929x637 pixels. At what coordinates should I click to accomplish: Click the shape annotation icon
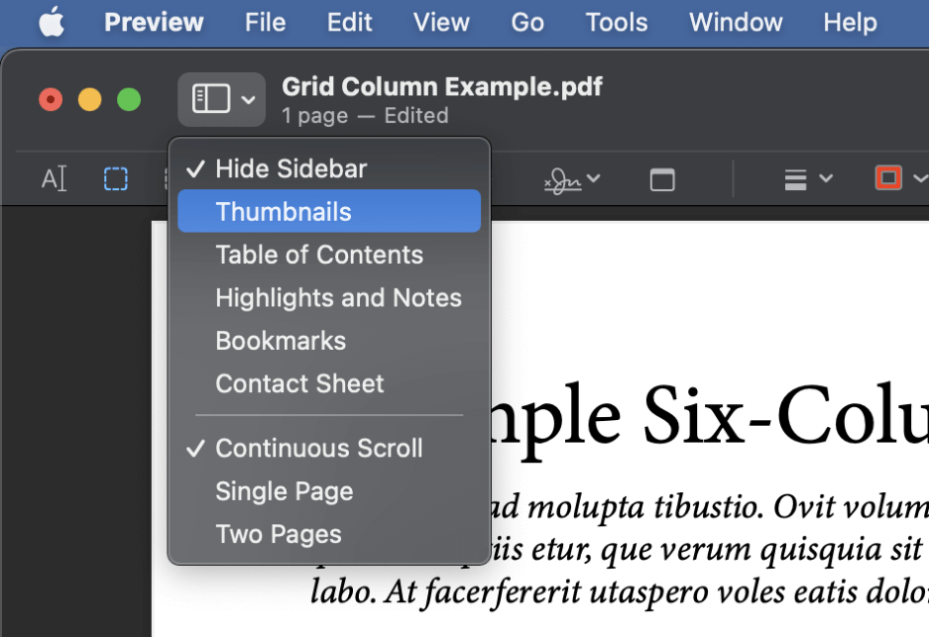pyautogui.click(x=661, y=179)
